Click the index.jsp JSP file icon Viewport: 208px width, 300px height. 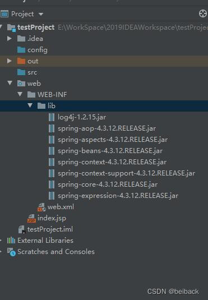pos(31,218)
